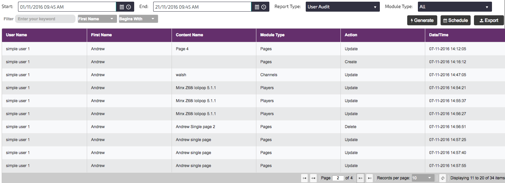Go to the previous page of results
Image resolution: width=505 pixels, height=183 pixels.
[313, 178]
